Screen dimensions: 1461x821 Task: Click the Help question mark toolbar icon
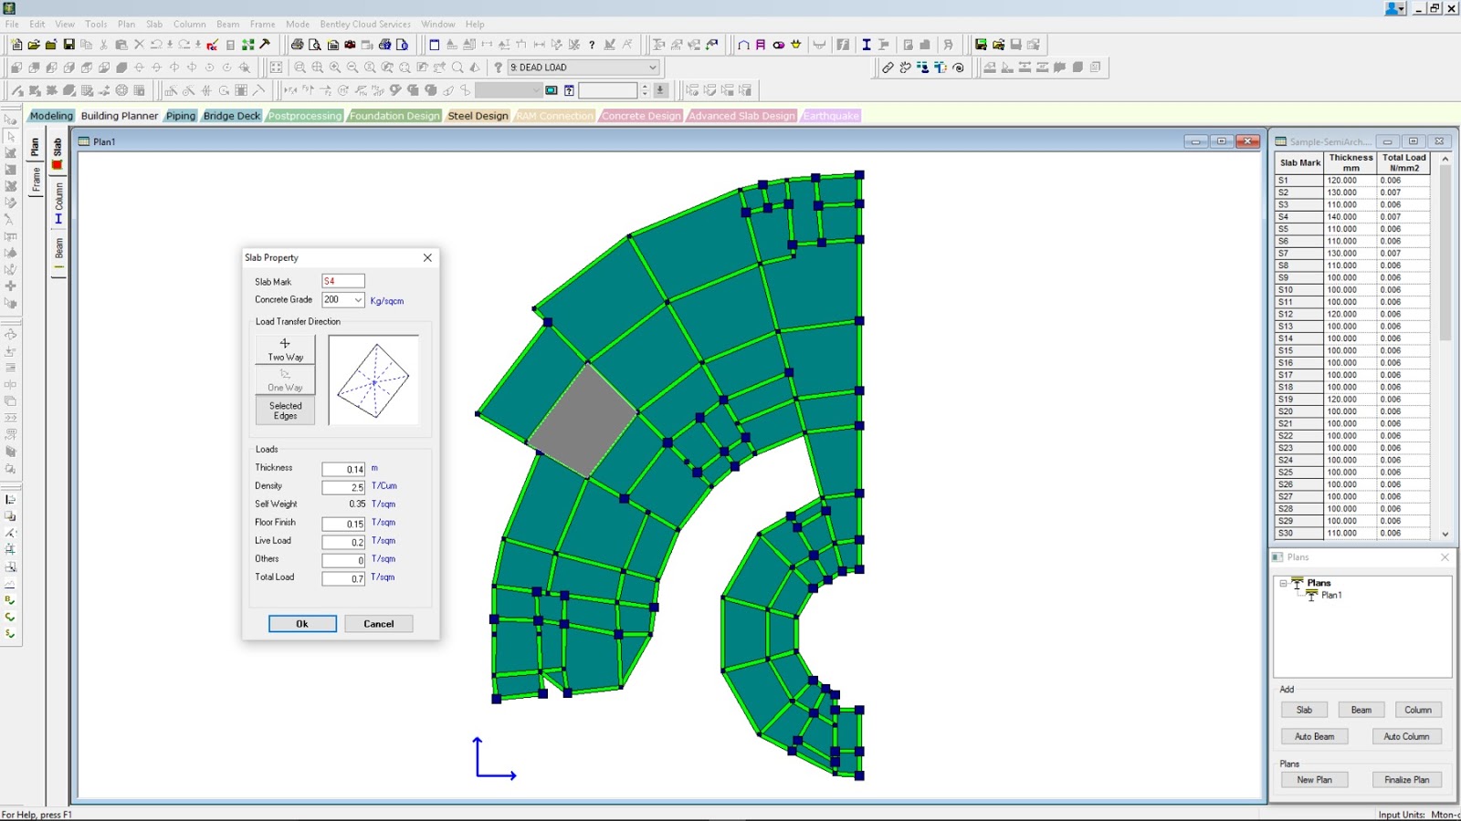592,44
